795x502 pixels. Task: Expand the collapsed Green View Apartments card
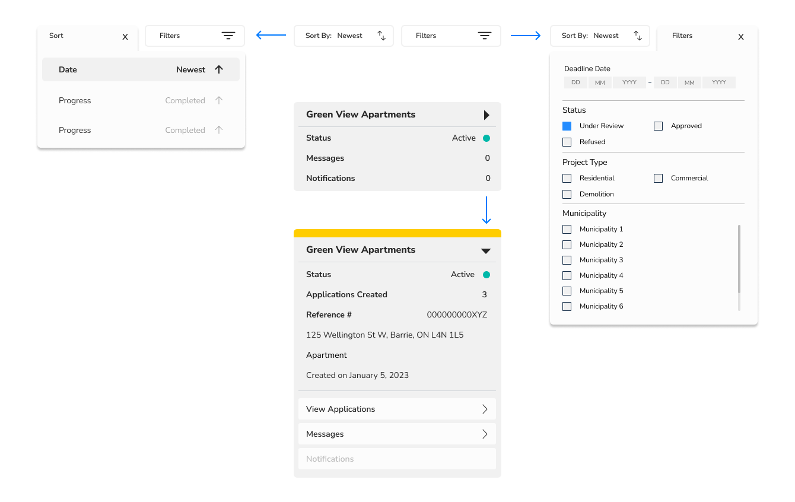pos(486,115)
